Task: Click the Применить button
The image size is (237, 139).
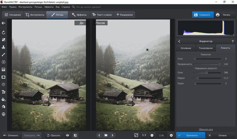Action: pyautogui.click(x=190, y=135)
